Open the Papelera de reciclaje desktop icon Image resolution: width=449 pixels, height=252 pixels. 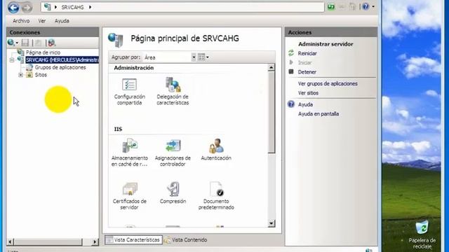click(x=422, y=234)
